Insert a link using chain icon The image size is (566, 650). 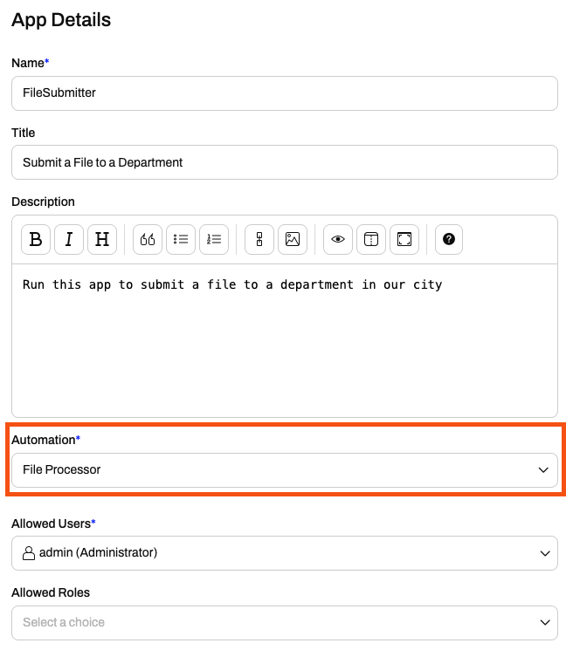(259, 239)
